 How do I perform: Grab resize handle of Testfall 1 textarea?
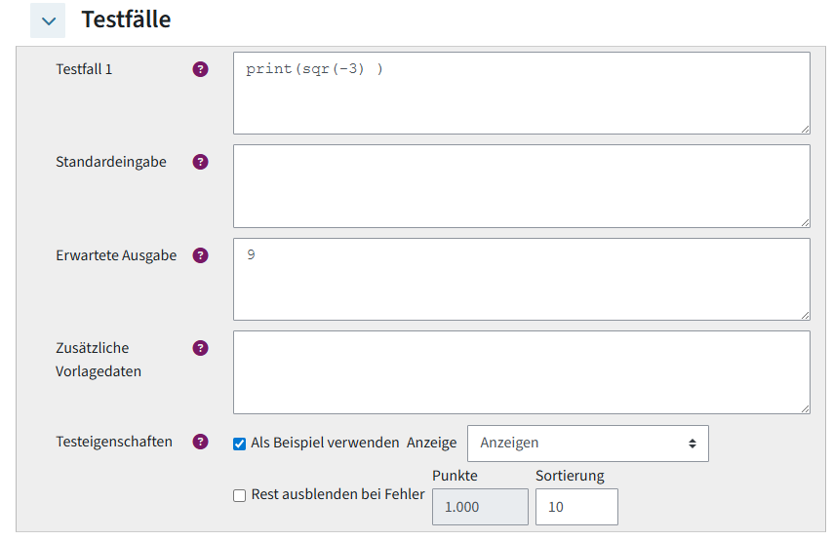(x=805, y=129)
